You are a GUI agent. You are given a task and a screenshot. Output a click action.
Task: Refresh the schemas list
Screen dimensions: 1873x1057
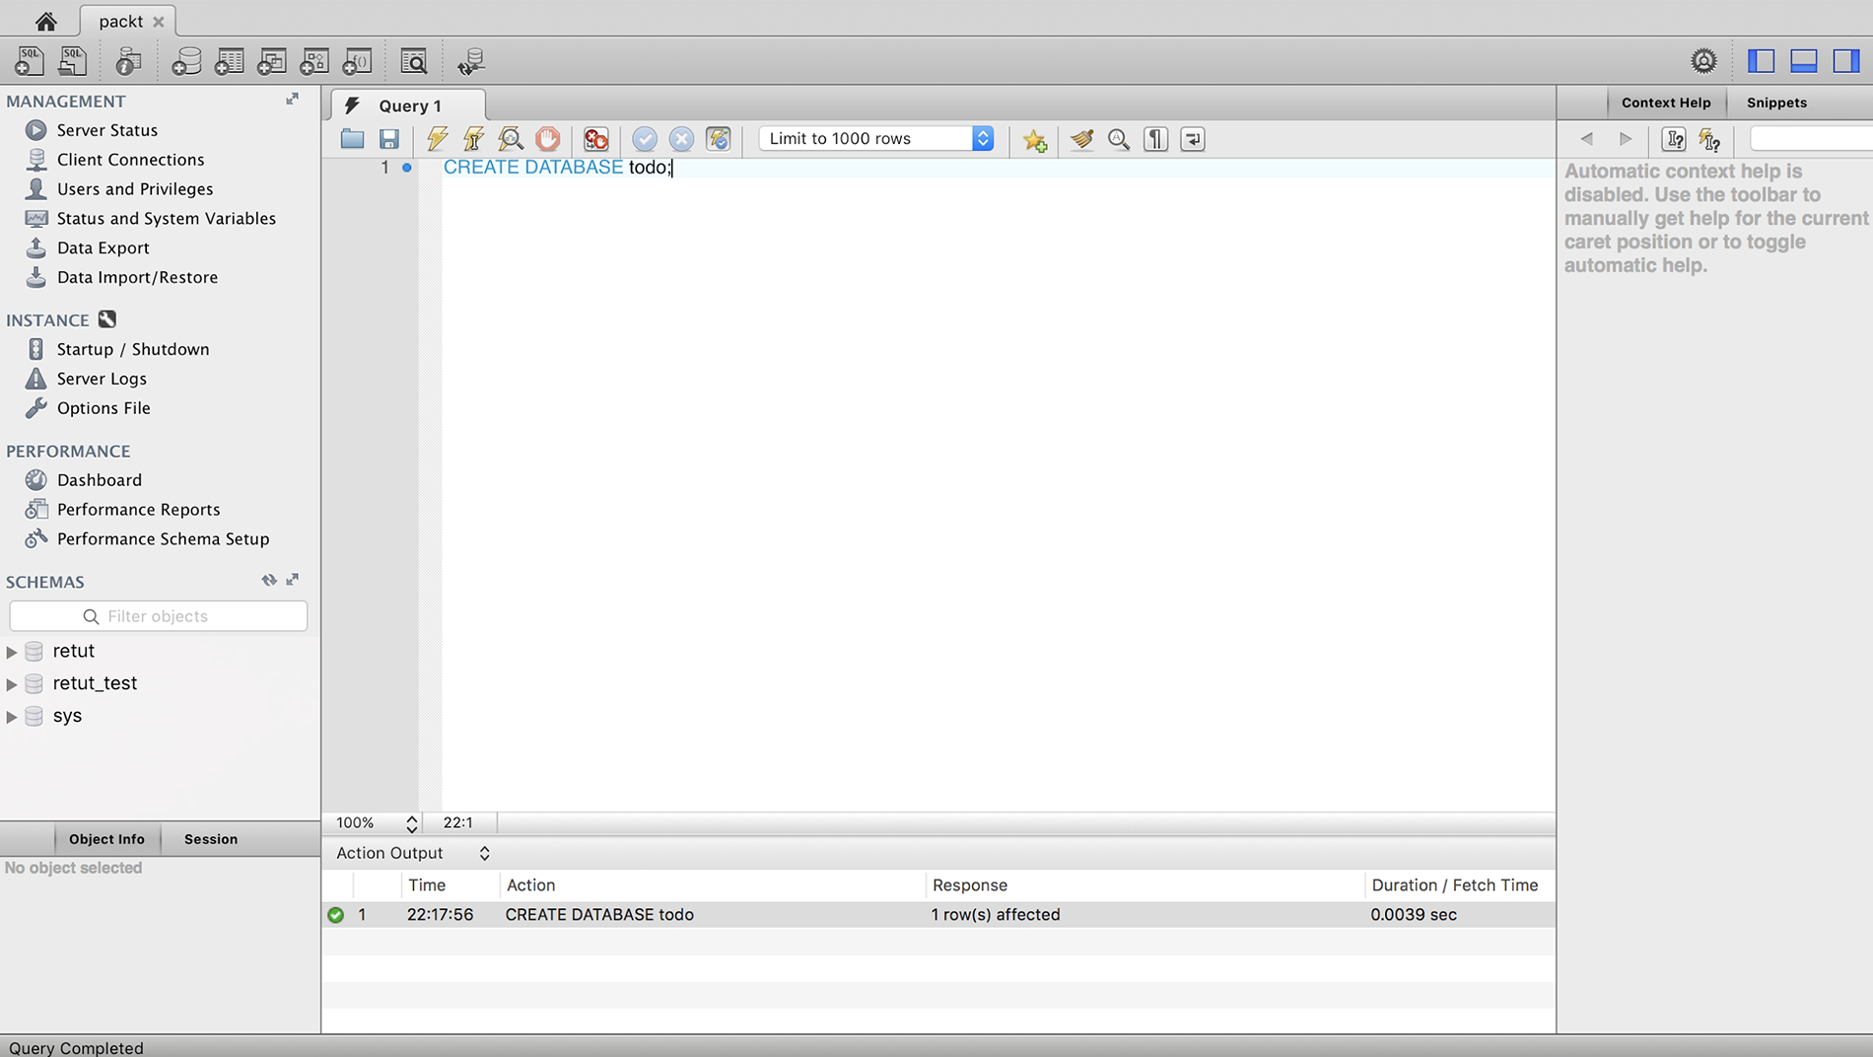(x=268, y=581)
